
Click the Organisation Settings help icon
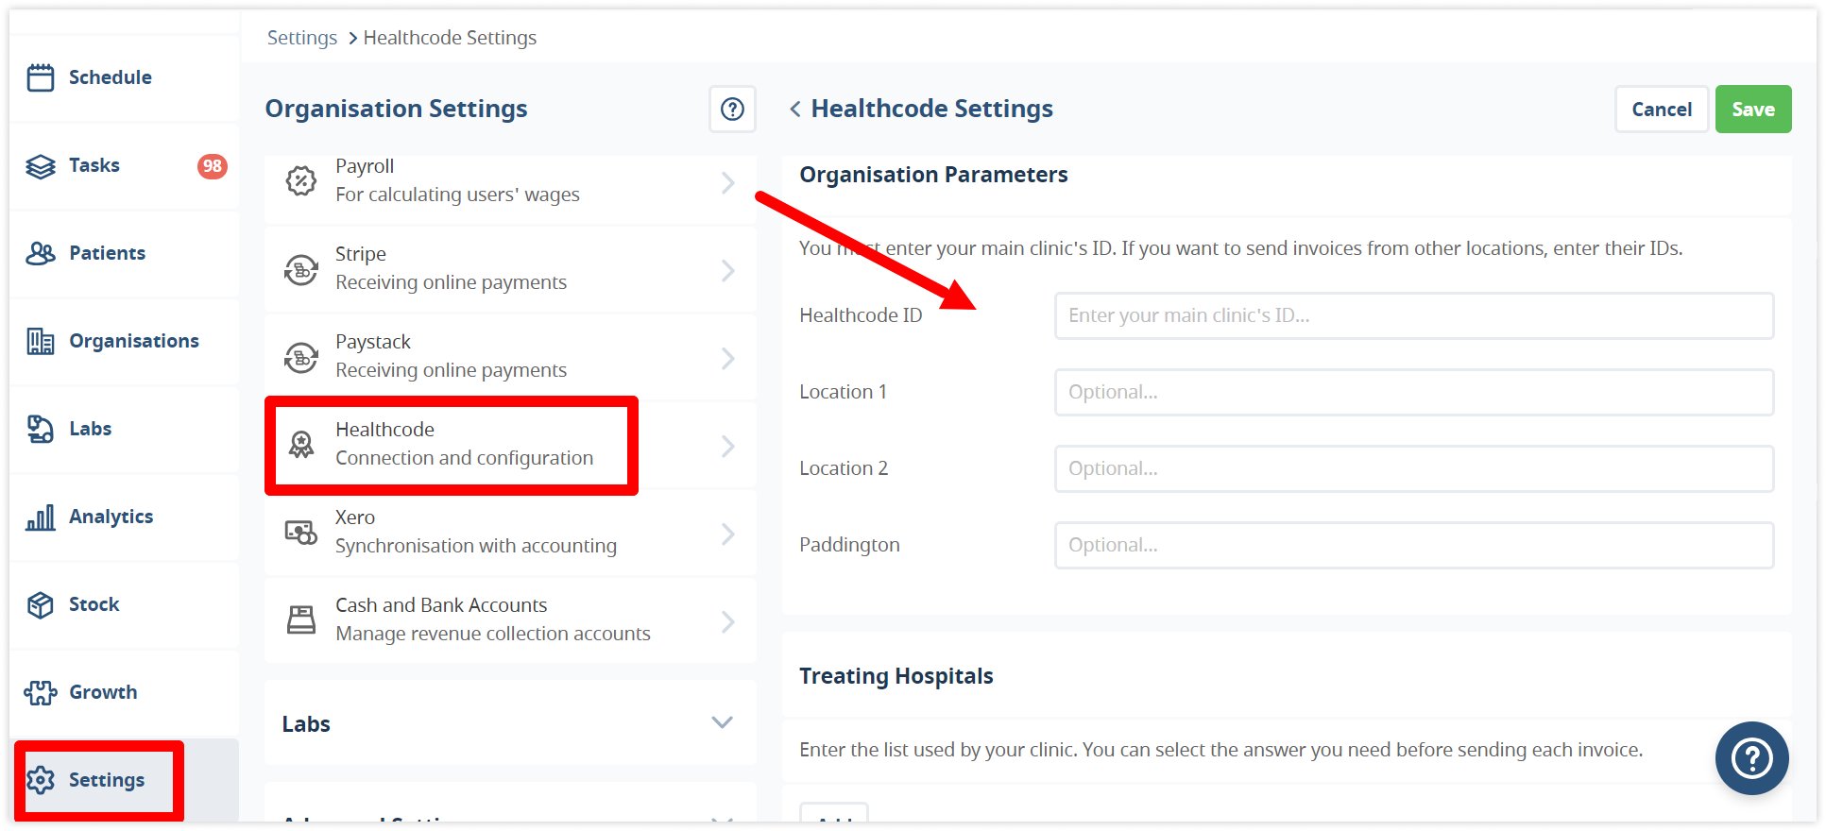click(732, 110)
